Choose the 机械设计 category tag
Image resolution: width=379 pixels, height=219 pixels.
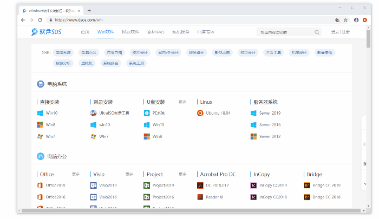299,52
